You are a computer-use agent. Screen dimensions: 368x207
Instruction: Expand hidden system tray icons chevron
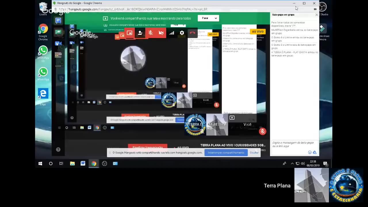(292, 164)
